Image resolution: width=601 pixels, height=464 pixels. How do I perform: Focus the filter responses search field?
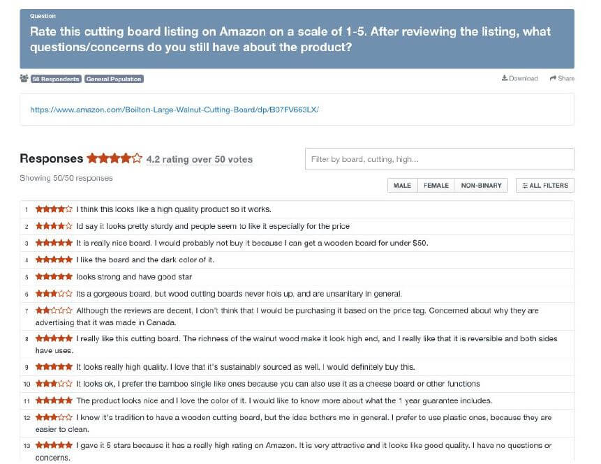[439, 159]
